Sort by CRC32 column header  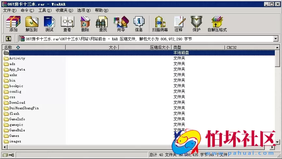[250, 47]
